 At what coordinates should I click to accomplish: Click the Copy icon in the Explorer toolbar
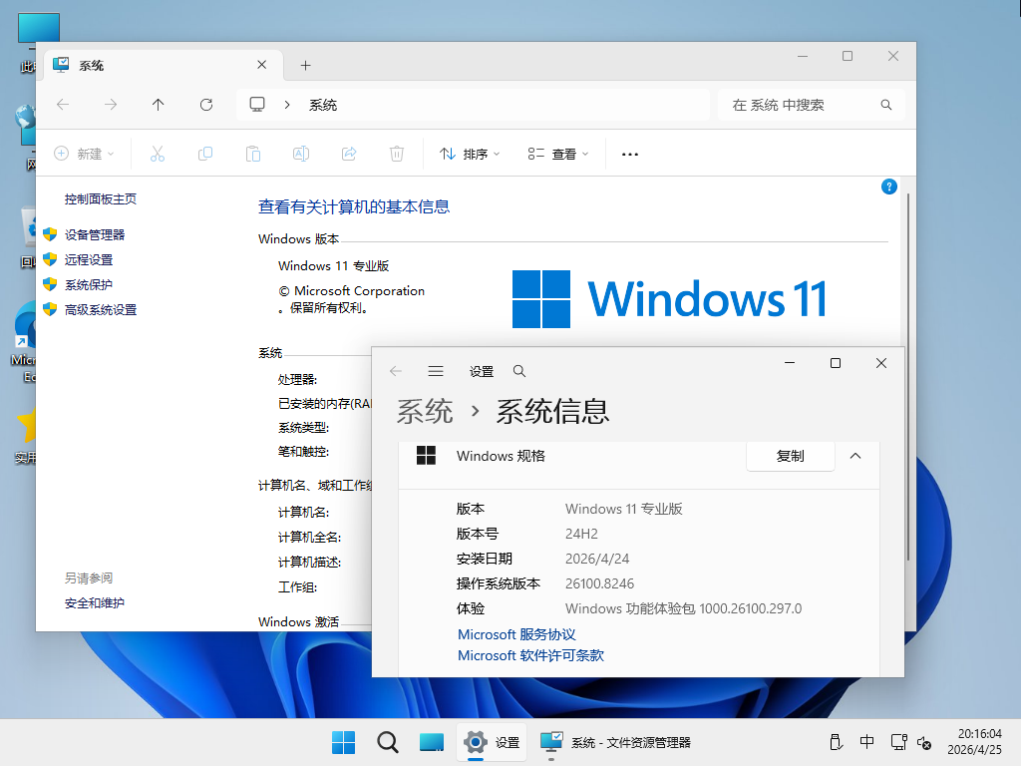click(205, 154)
